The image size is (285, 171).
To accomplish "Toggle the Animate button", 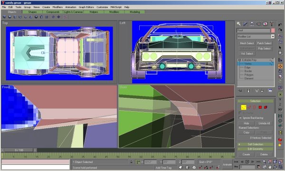I will point(227,164).
